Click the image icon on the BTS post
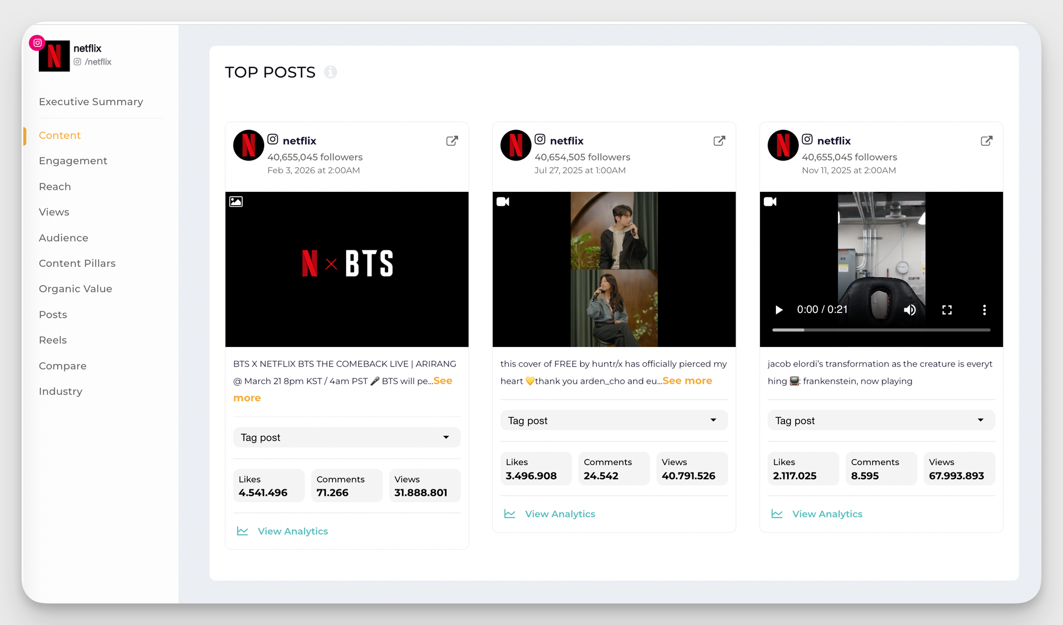This screenshot has height=625, width=1063. (x=236, y=201)
